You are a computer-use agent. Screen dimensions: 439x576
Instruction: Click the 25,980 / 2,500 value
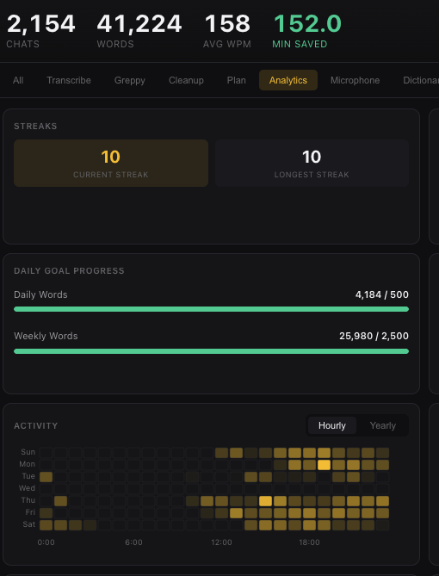click(x=374, y=336)
